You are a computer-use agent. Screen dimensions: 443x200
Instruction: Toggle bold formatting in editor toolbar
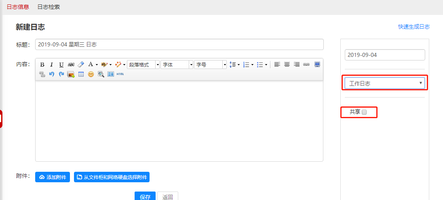click(42, 65)
